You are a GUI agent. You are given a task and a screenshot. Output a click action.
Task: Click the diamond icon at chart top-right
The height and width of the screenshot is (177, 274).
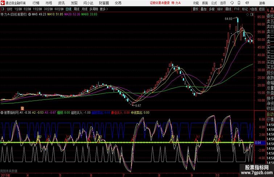[248, 15]
